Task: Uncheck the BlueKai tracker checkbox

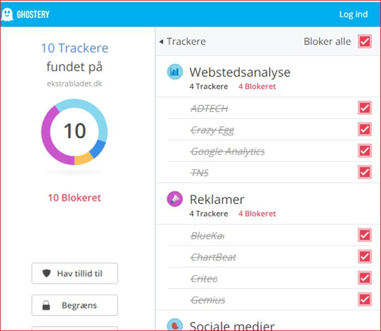Action: click(x=364, y=235)
